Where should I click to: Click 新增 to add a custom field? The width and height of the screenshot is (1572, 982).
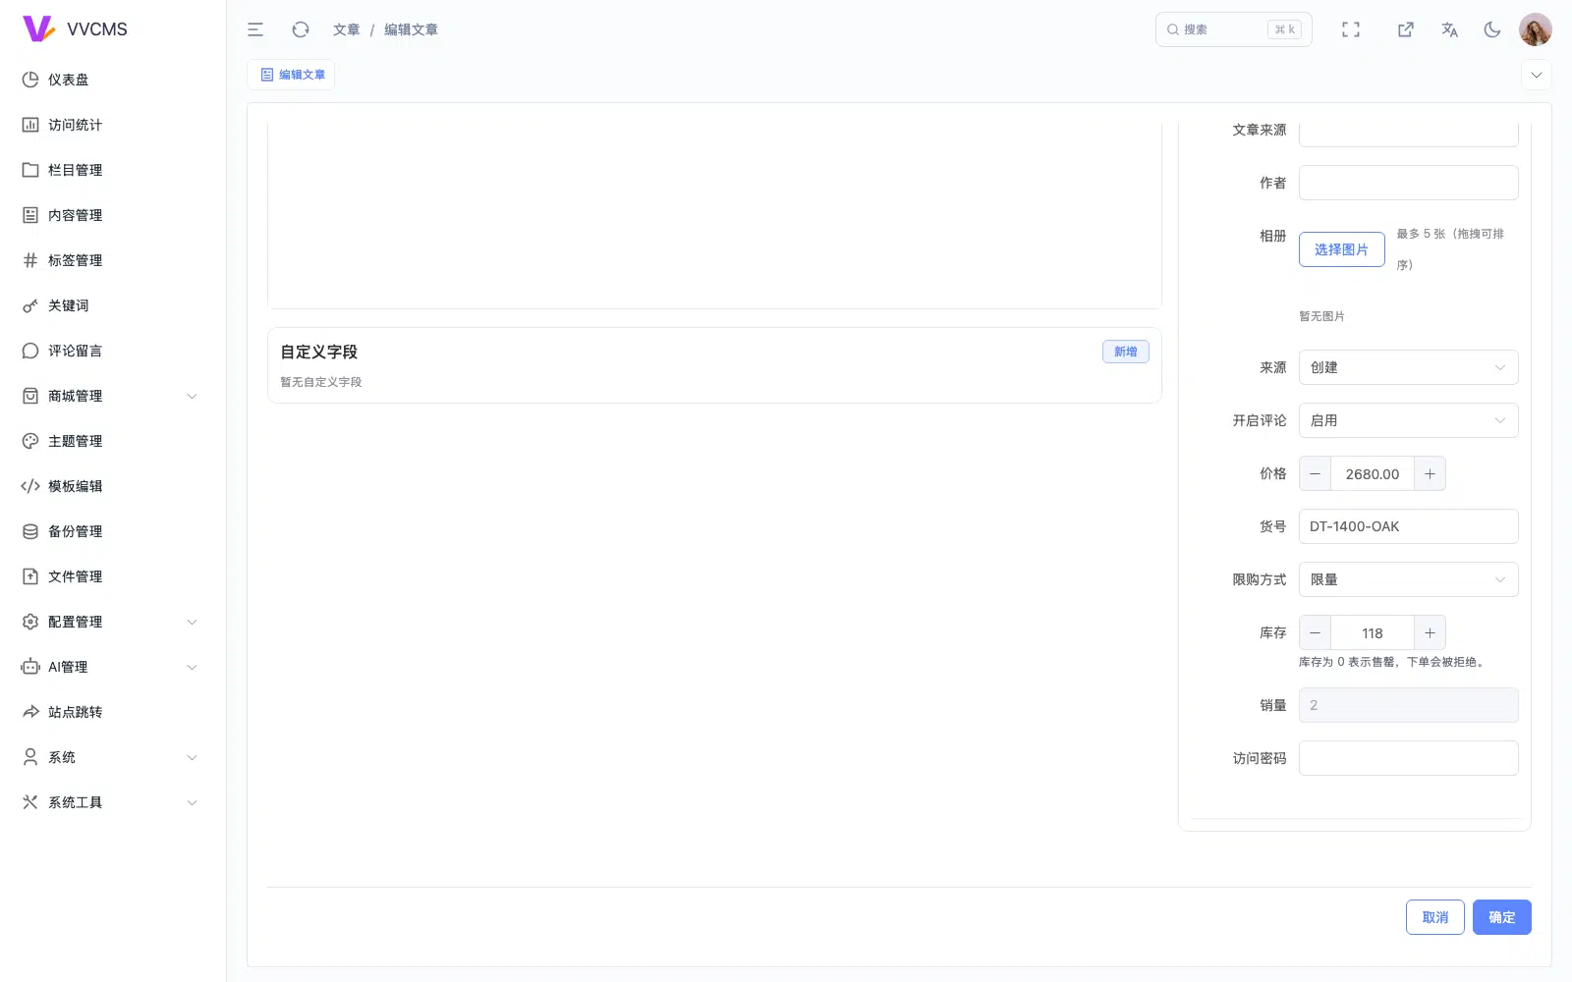1125,352
